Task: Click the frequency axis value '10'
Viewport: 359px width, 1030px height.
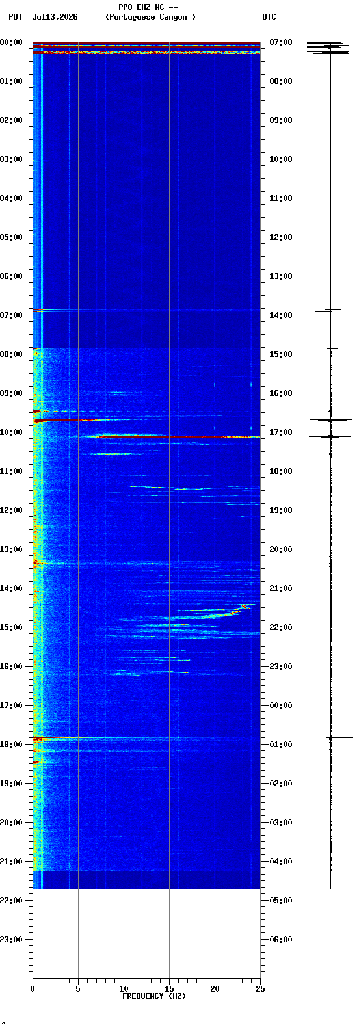Action: click(124, 989)
